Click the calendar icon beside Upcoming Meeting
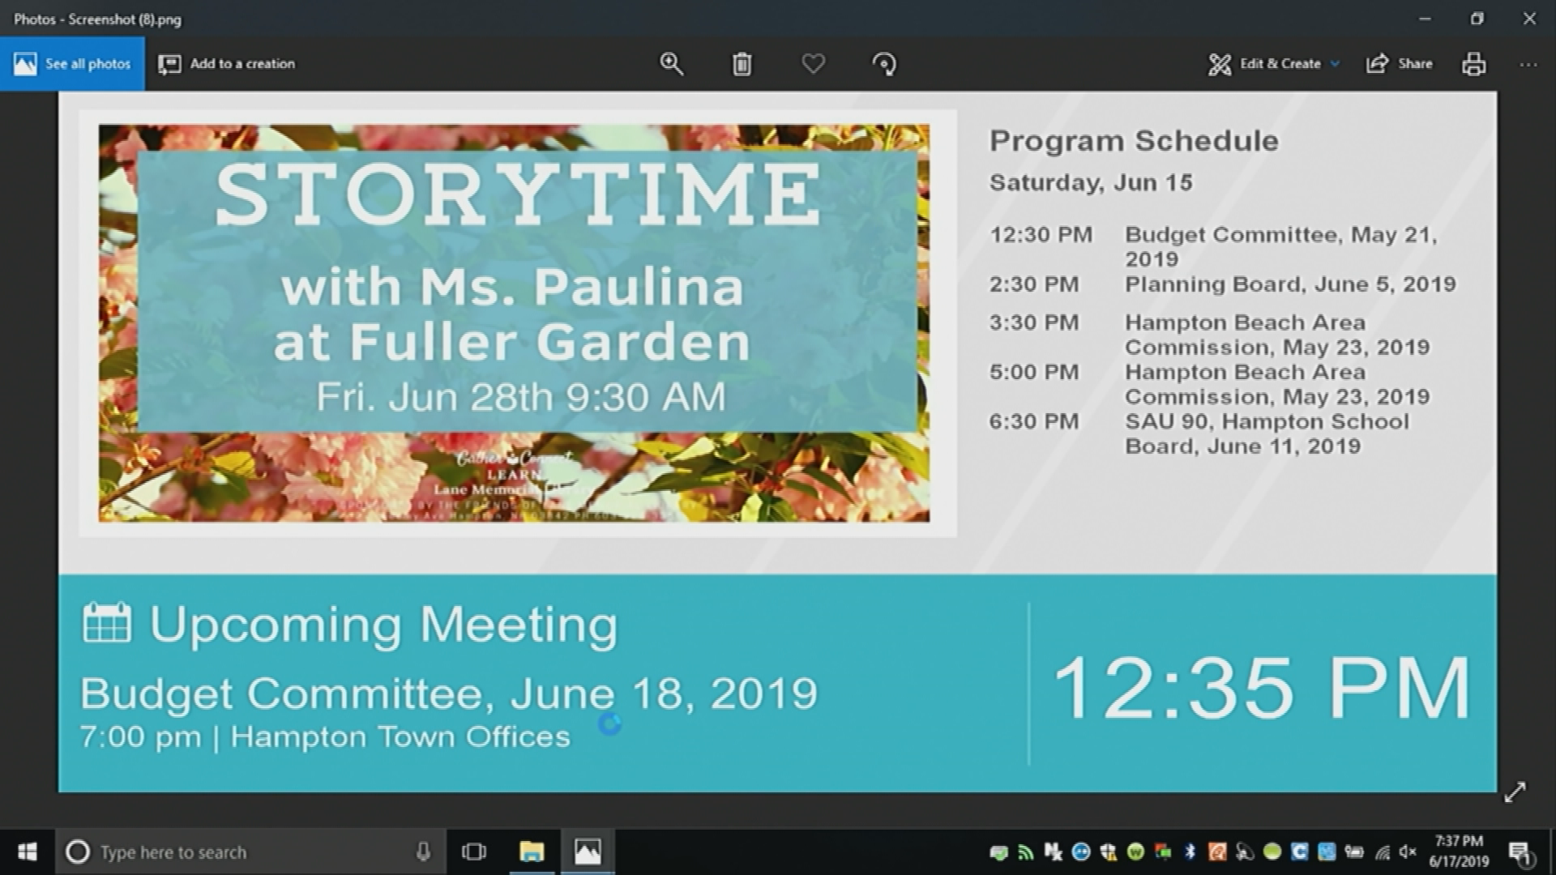The image size is (1556, 875). [x=105, y=623]
